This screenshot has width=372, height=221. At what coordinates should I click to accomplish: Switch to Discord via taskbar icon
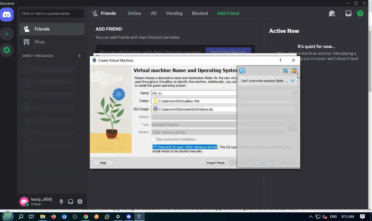(x=129, y=217)
